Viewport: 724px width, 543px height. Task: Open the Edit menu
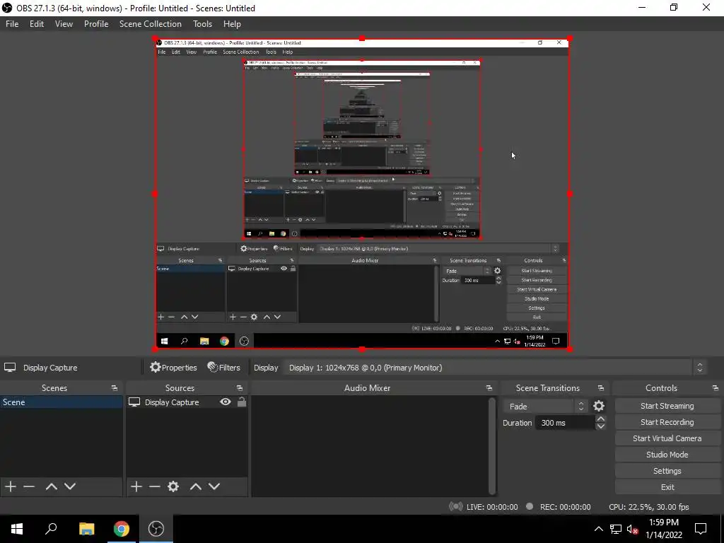pyautogui.click(x=37, y=24)
